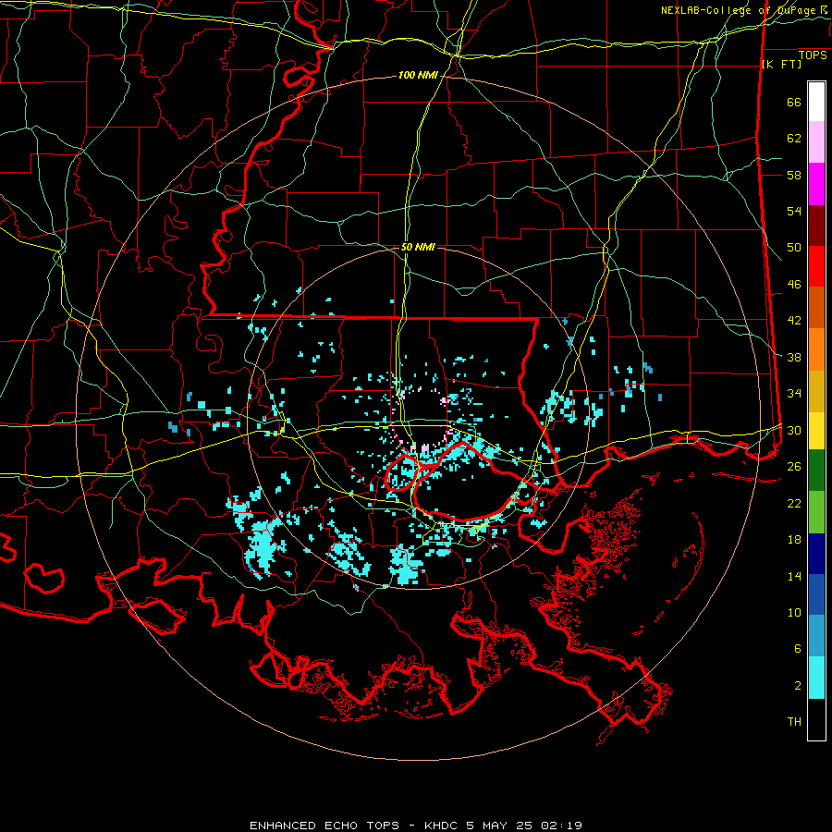Click the legend value "30"
Screen dimensions: 832x832
tap(794, 430)
